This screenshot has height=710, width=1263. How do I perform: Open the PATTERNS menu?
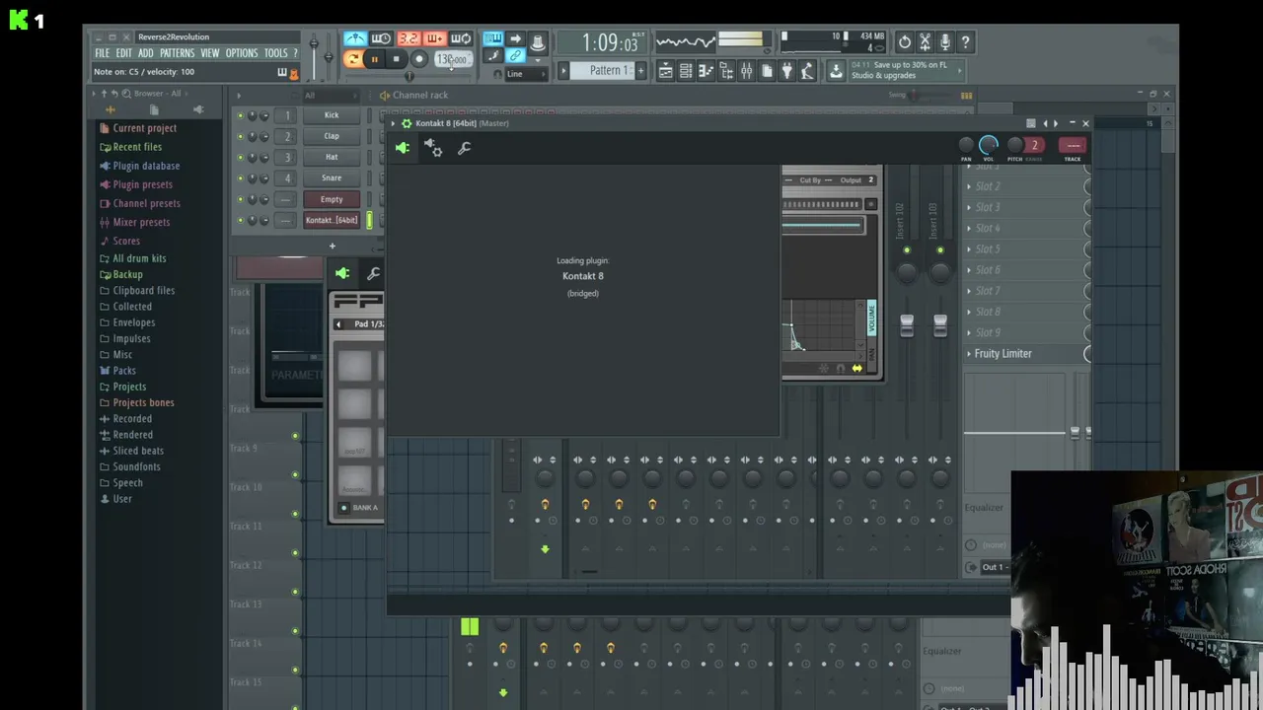(x=177, y=53)
